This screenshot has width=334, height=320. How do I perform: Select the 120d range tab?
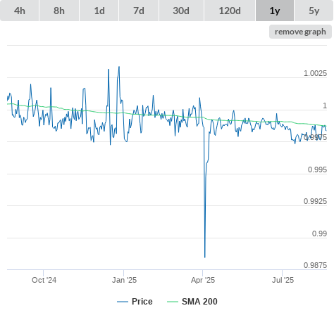click(x=230, y=11)
